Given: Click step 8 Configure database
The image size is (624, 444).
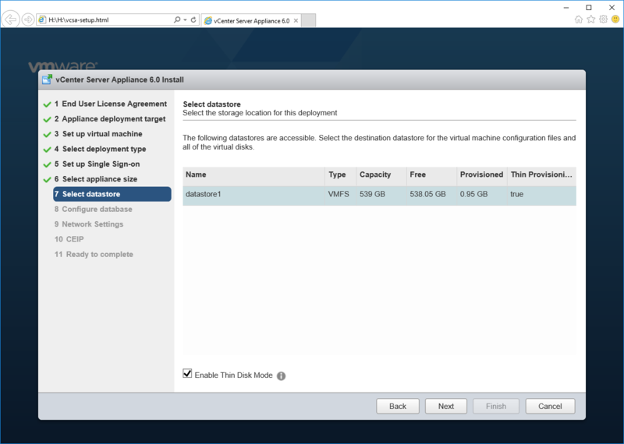Looking at the screenshot, I should (x=93, y=209).
